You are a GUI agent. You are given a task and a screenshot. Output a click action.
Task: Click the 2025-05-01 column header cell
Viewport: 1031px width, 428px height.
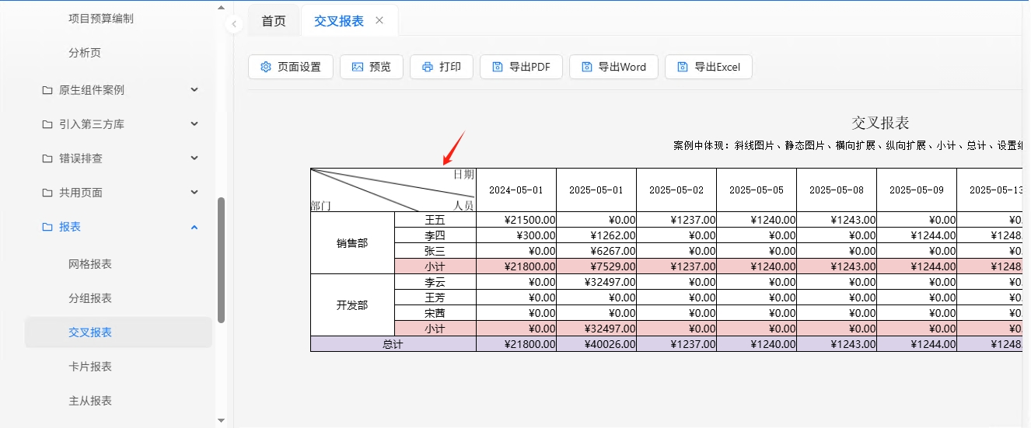click(x=596, y=190)
